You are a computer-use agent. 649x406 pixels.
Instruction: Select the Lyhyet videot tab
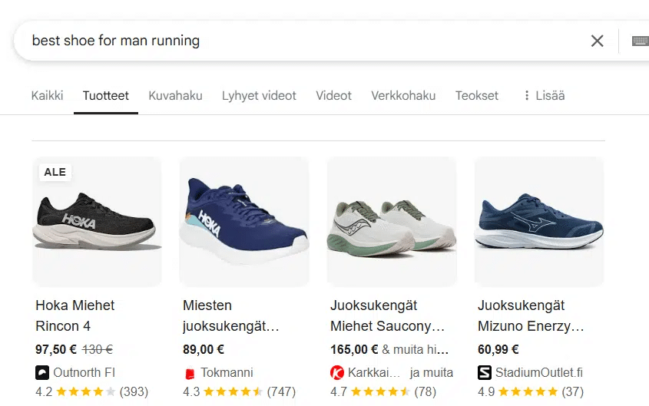(x=259, y=96)
